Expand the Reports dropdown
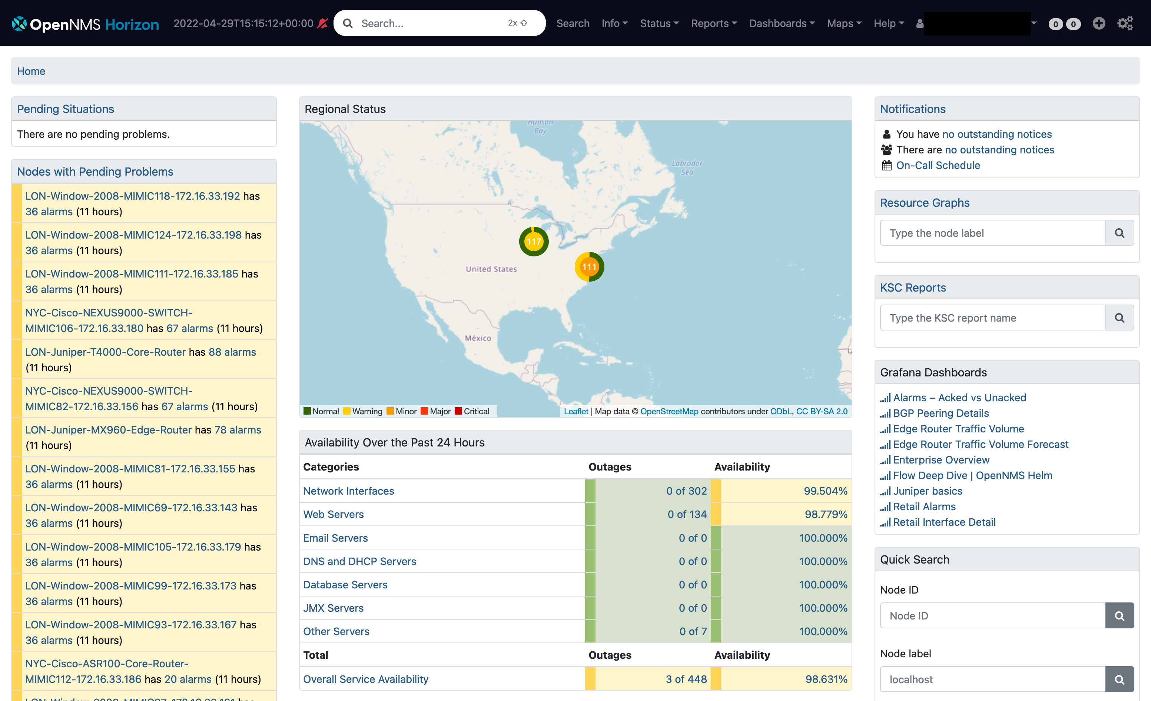The height and width of the screenshot is (701, 1151). (714, 23)
